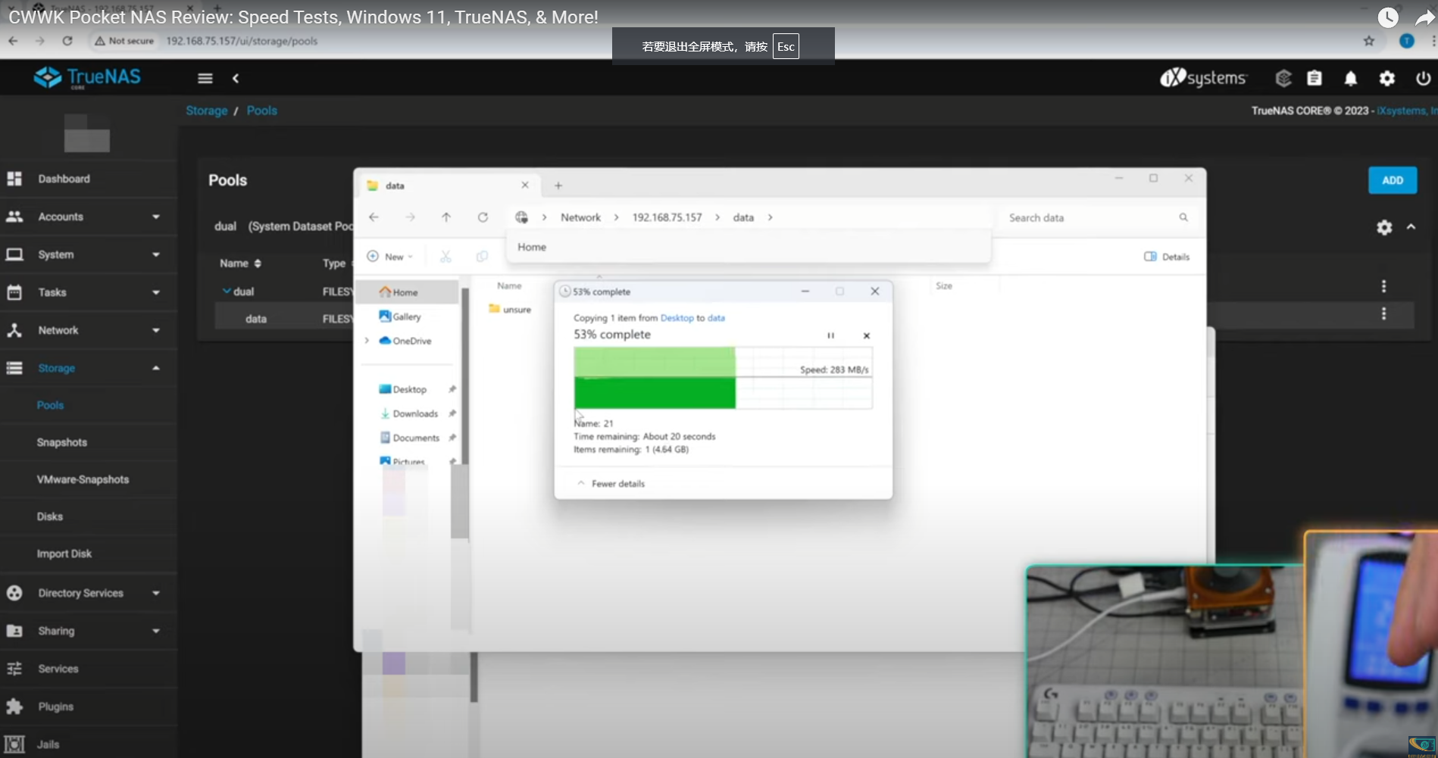1438x758 pixels.
Task: Open VMware-Snapshots under Storage
Action: pos(83,479)
